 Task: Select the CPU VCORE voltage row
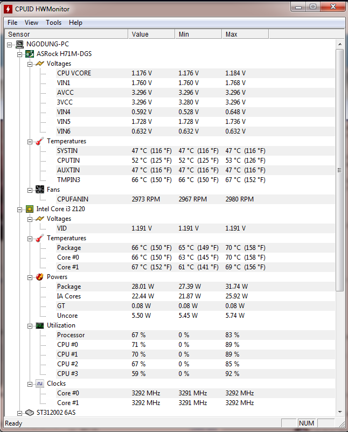click(x=74, y=73)
